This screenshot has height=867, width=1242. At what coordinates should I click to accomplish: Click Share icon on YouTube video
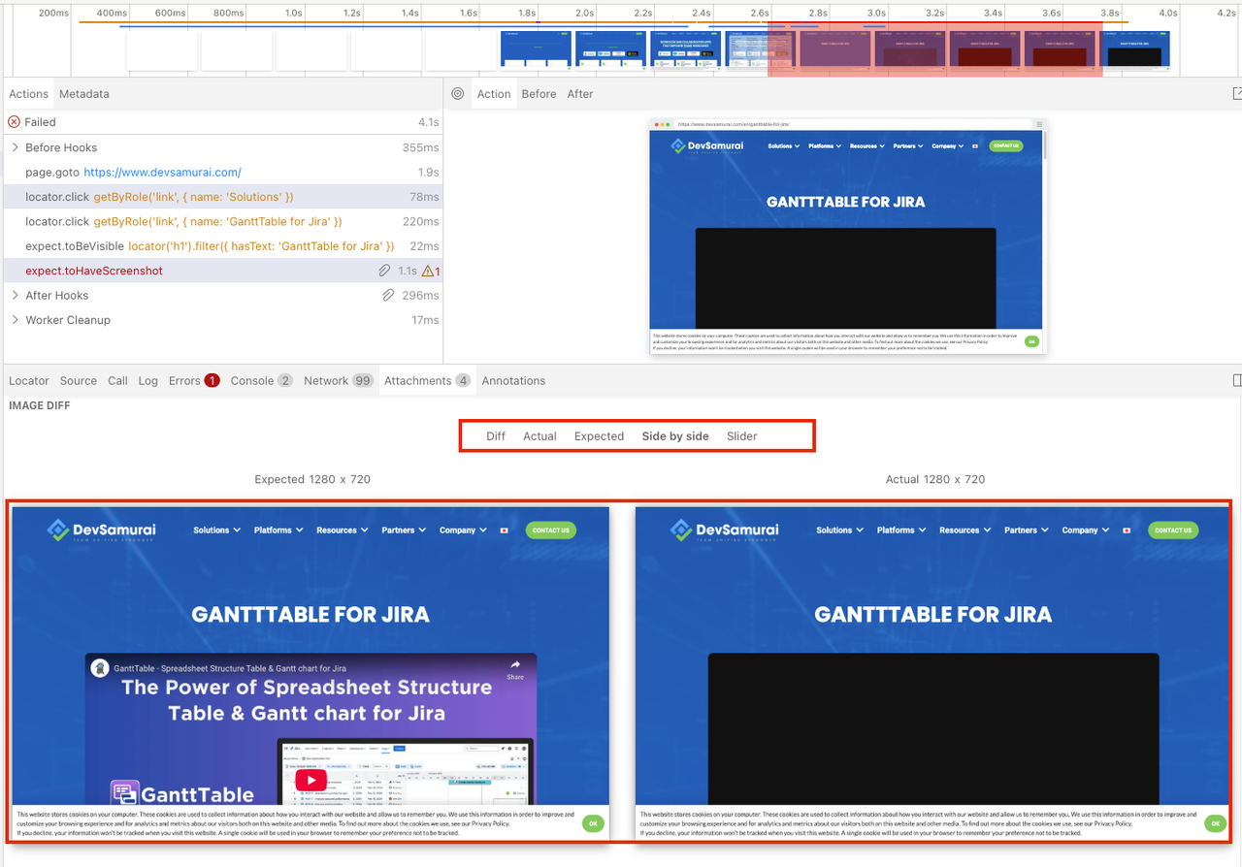point(515,669)
